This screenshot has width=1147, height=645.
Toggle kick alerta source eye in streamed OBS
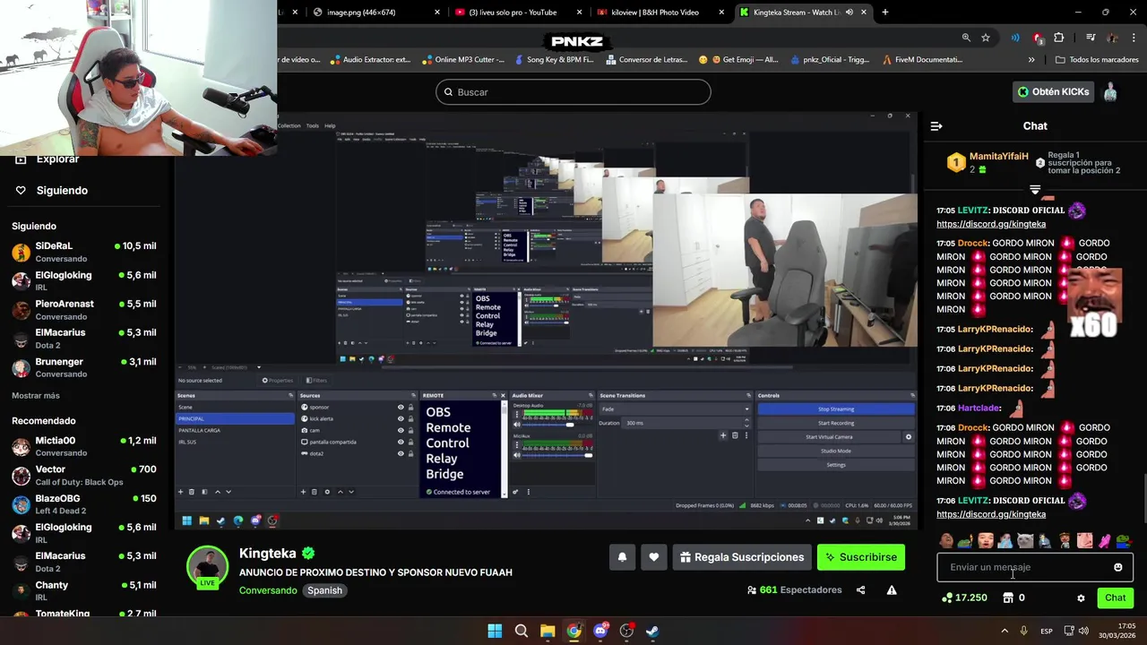pyautogui.click(x=401, y=418)
